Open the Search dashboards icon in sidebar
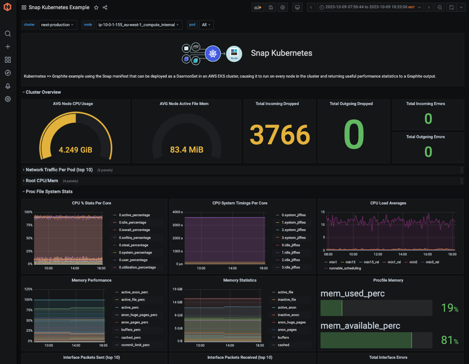 7,34
